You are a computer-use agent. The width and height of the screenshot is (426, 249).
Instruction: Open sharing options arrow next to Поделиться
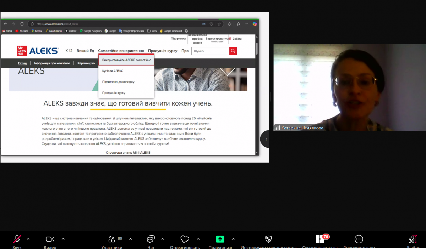(233, 239)
